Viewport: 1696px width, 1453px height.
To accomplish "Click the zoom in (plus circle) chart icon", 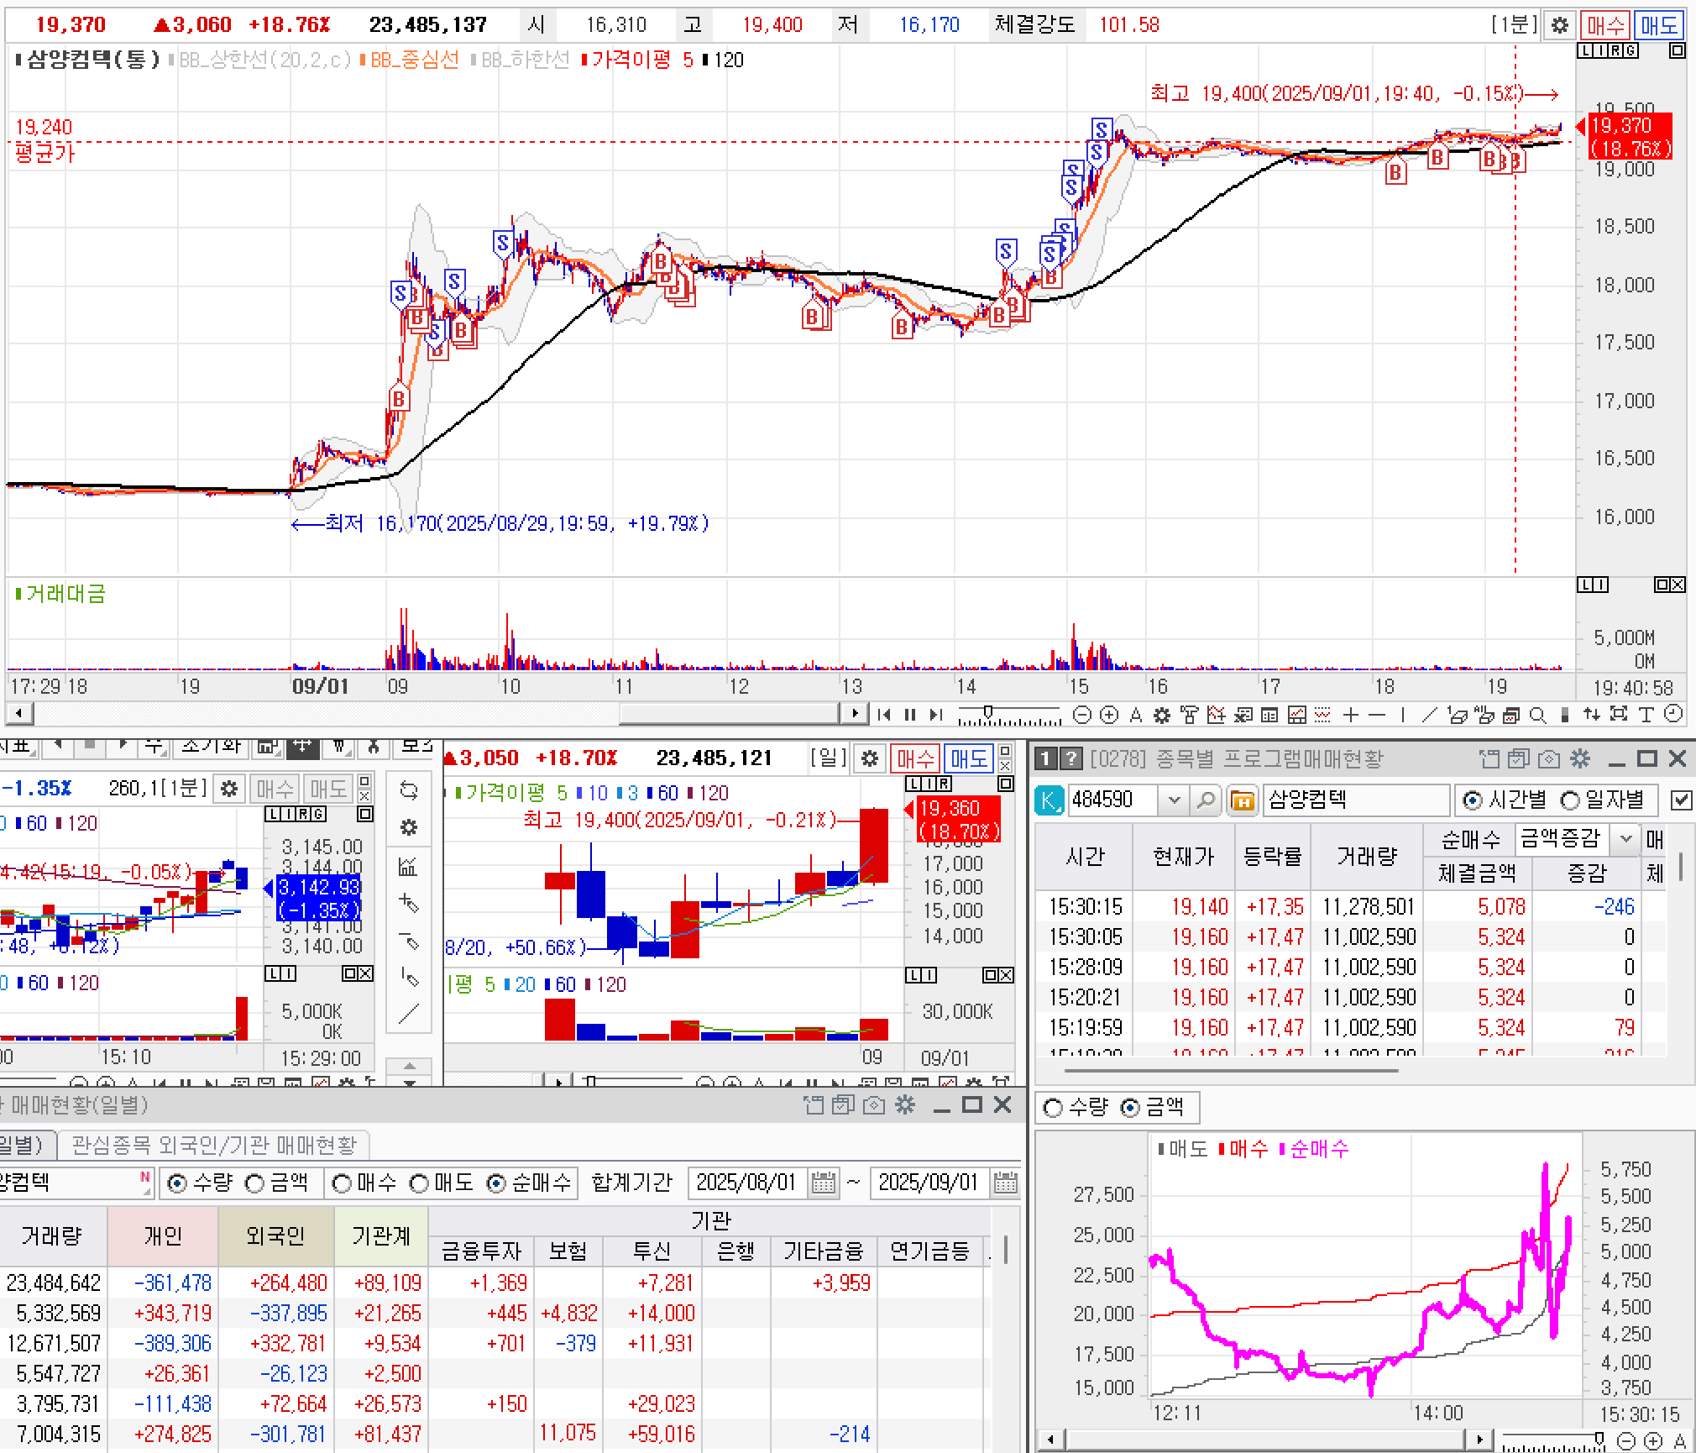I will click(1109, 715).
